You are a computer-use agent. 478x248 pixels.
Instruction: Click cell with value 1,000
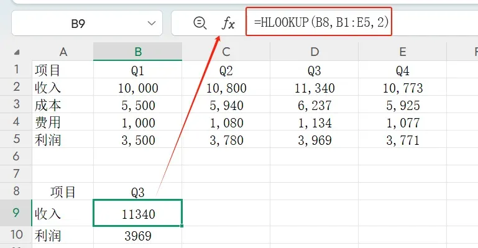(138, 122)
